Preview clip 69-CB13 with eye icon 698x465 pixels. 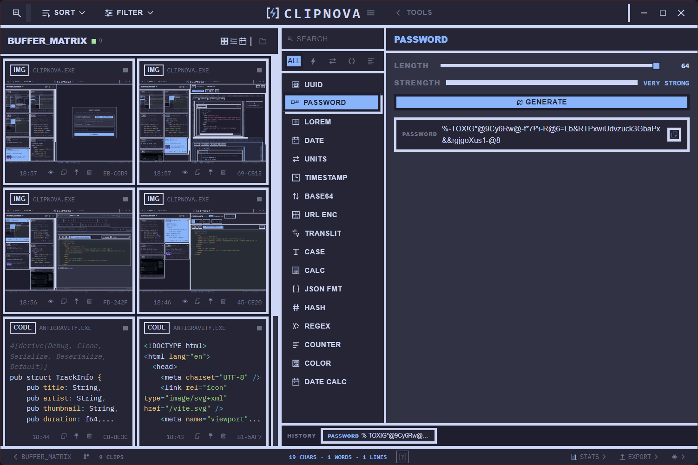[x=185, y=173]
